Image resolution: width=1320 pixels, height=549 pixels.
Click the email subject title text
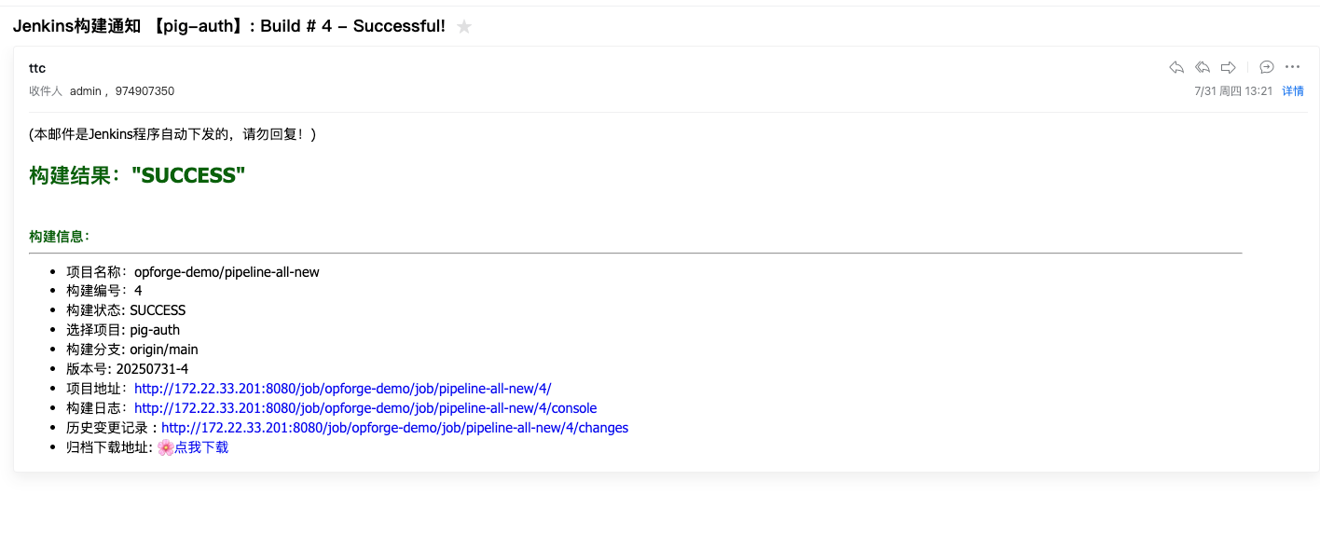pyautogui.click(x=229, y=26)
